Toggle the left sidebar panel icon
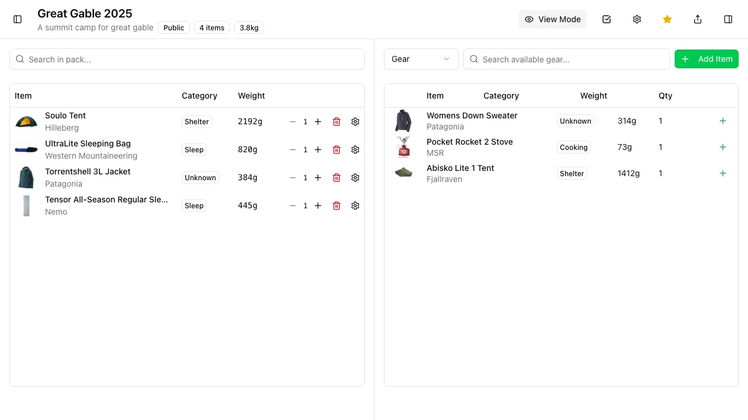Viewport: 748px width, 420px height. click(18, 19)
